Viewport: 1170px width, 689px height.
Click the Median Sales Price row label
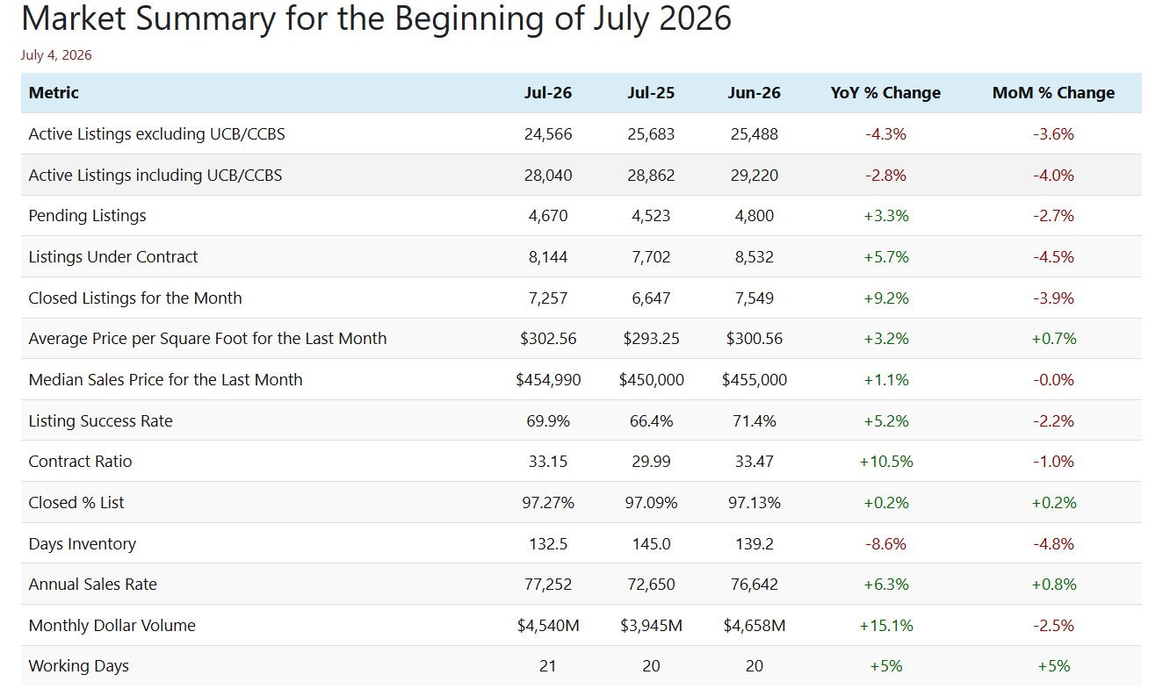(x=166, y=380)
